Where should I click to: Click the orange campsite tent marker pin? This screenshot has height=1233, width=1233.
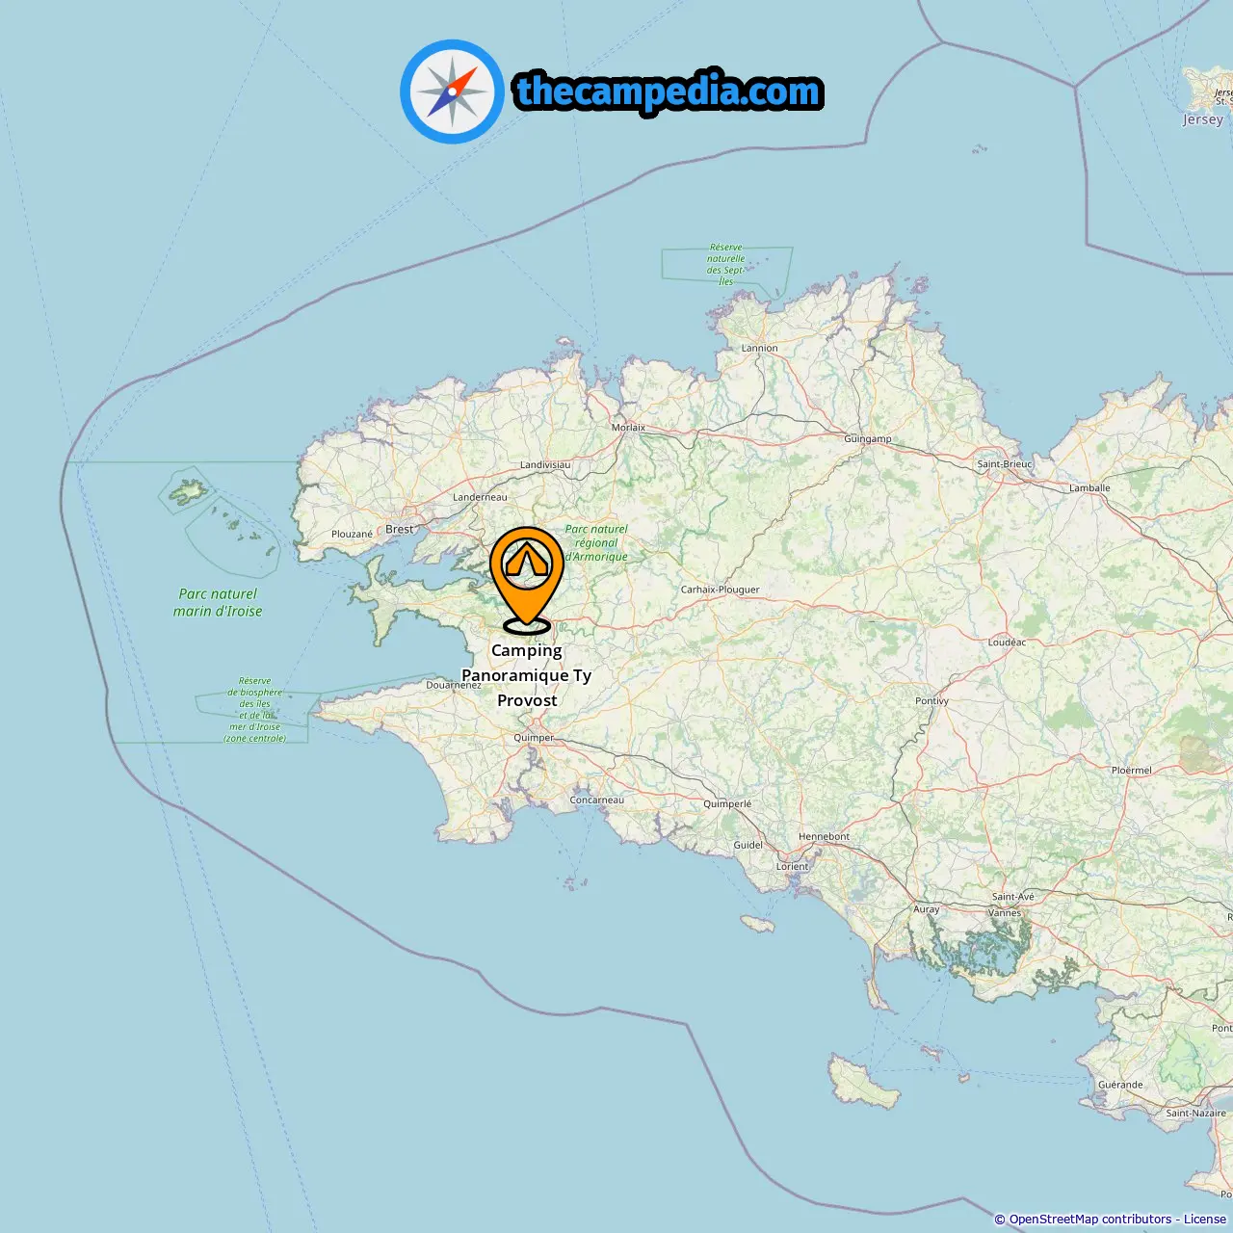[x=527, y=580]
